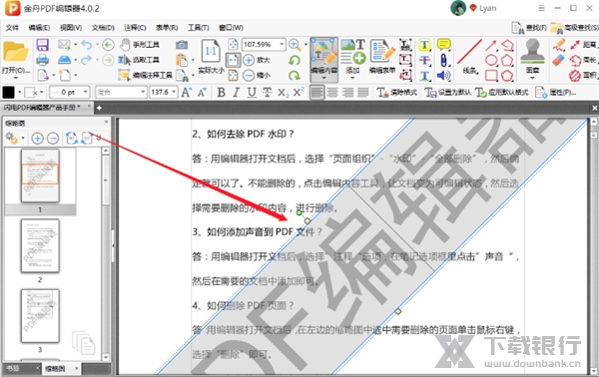
Task: Select the strikethrough text annotation tool
Action: [424, 60]
